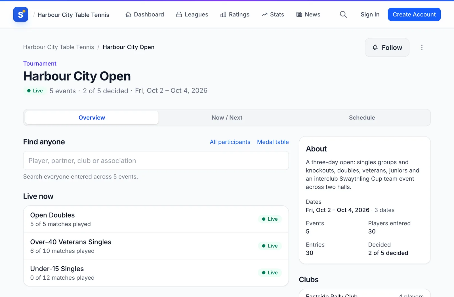Click the Live badge on Over-40 Veterans Singles
The width and height of the screenshot is (454, 297).
(270, 246)
